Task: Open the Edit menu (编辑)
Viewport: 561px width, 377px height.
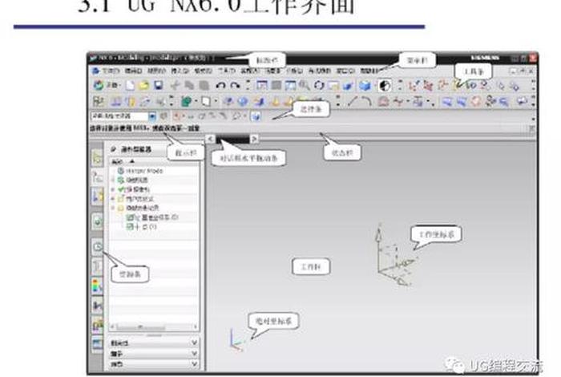Action: pos(134,71)
